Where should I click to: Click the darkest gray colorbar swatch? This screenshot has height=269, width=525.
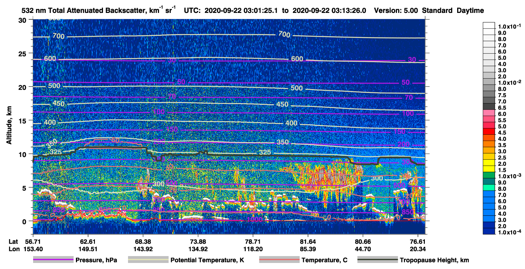489,106
